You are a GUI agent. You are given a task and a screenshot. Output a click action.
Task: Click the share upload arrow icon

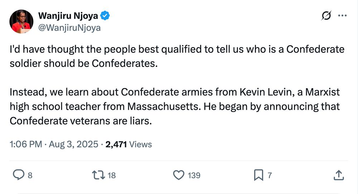coord(339,175)
